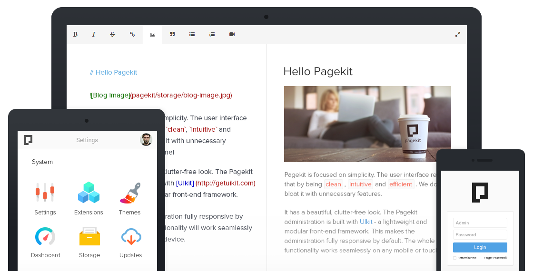The image size is (533, 271).
Task: Enable the Remember me checkbox
Action: click(455, 258)
